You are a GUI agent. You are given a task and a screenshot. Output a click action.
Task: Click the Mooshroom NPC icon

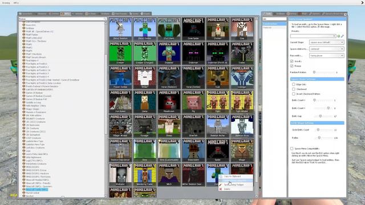coord(169,102)
